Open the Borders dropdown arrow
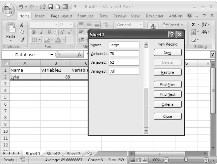The image size is (217, 164). (x=40, y=40)
